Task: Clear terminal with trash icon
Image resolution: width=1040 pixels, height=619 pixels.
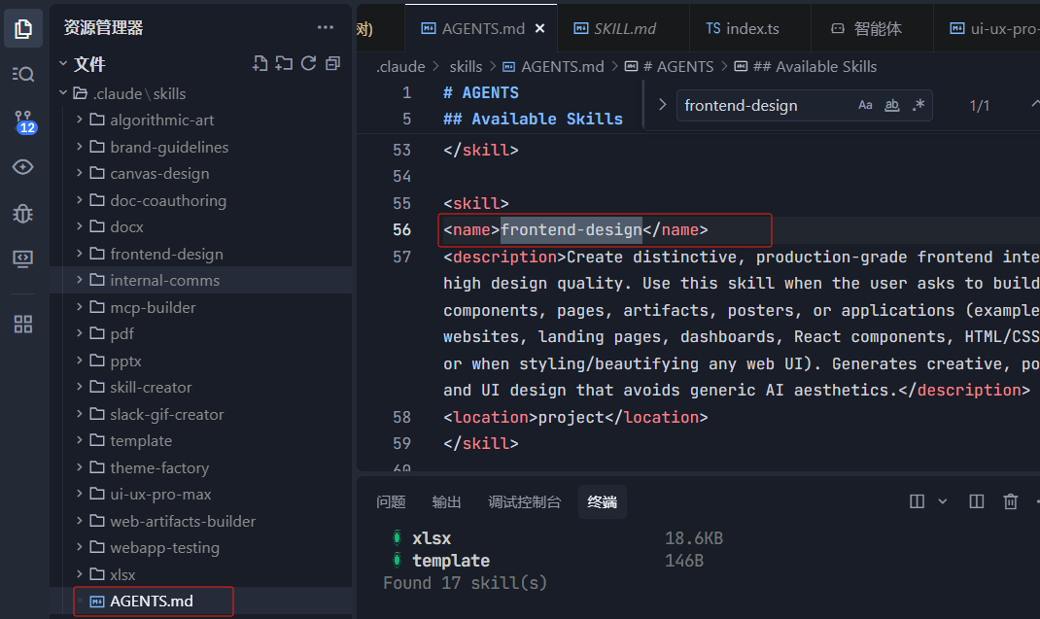Action: pos(1011,501)
